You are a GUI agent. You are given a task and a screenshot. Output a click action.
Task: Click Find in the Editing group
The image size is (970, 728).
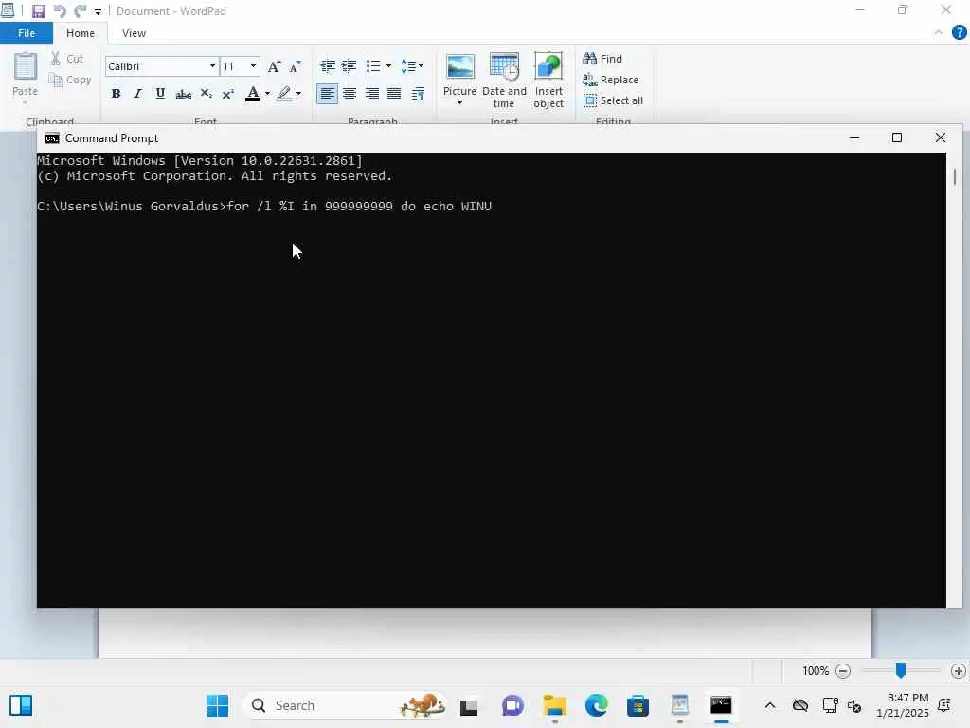(x=602, y=59)
